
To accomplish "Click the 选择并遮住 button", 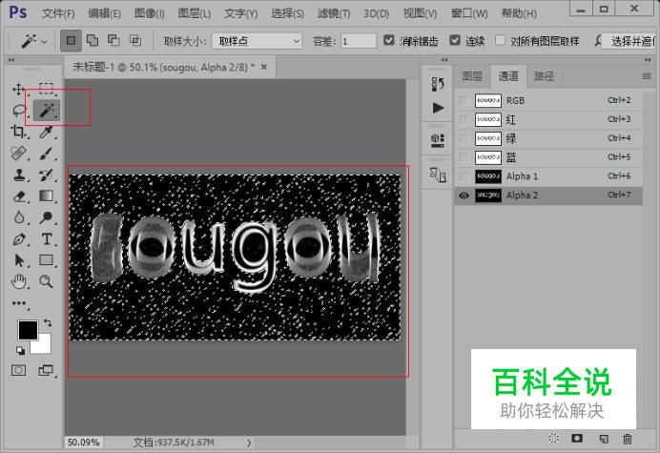I will pos(630,41).
